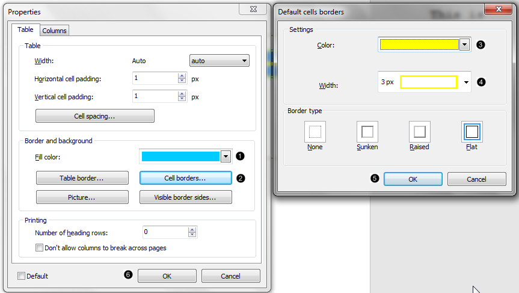519x293 pixels.
Task: Tick the Default checkbox
Action: pos(22,276)
